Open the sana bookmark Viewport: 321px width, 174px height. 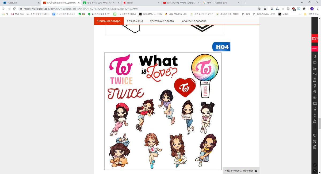click(x=246, y=14)
